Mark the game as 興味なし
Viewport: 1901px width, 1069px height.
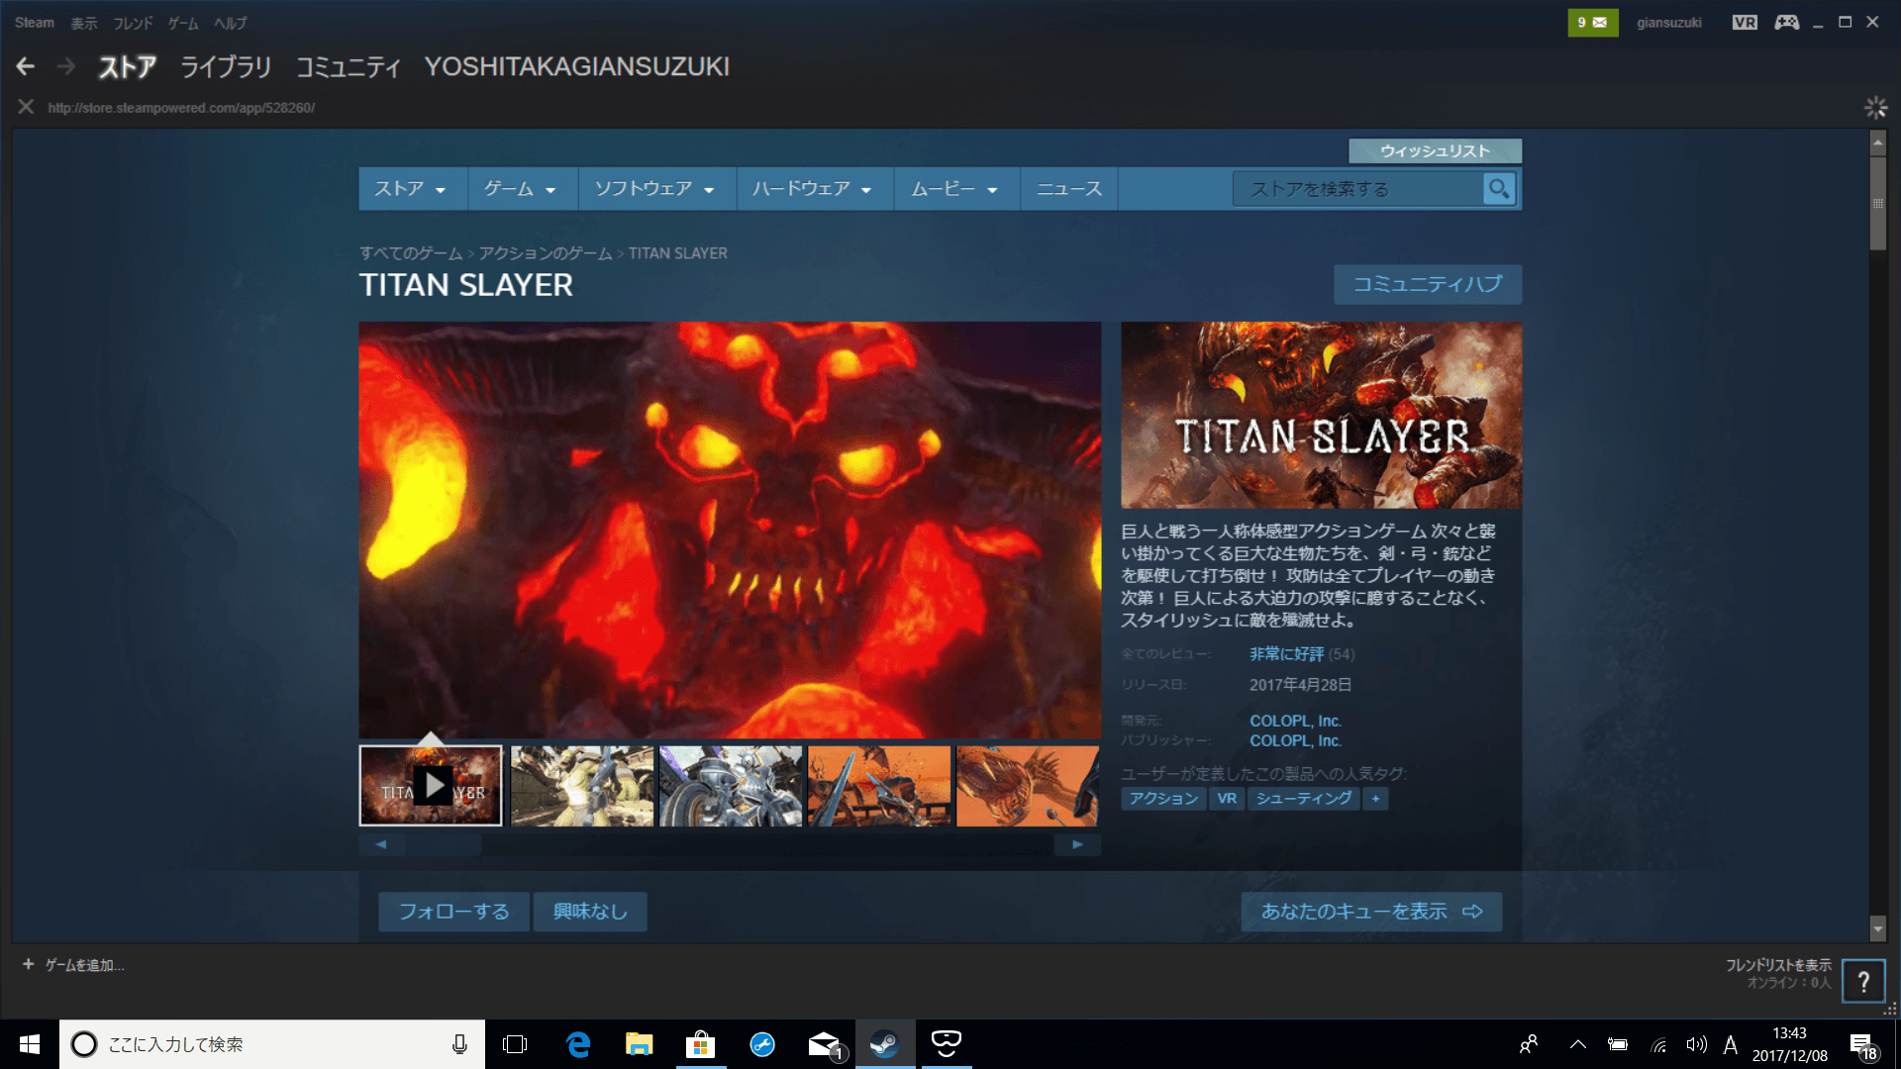coord(590,912)
